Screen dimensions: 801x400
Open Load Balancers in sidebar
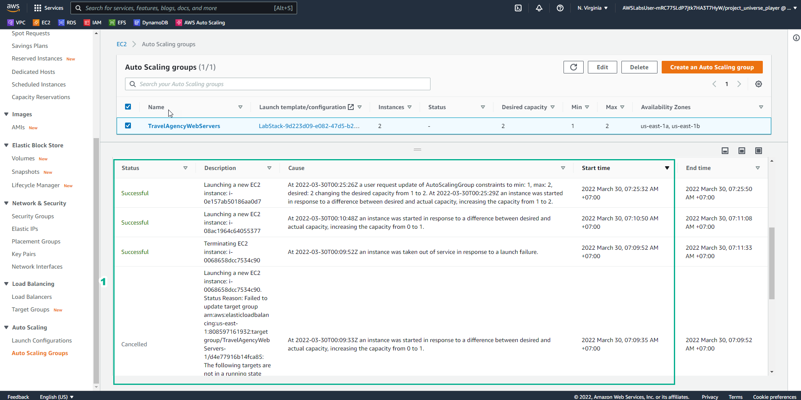[x=32, y=297]
